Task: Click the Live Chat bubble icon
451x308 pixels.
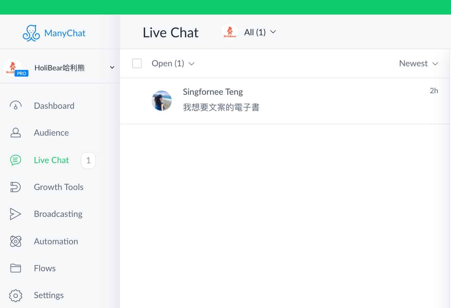Action: coord(16,160)
